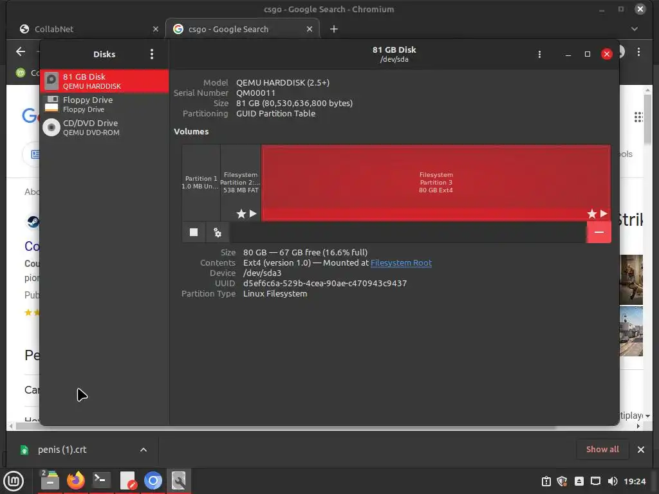
Task: Open the Disks application menu (three dots)
Action: [152, 54]
